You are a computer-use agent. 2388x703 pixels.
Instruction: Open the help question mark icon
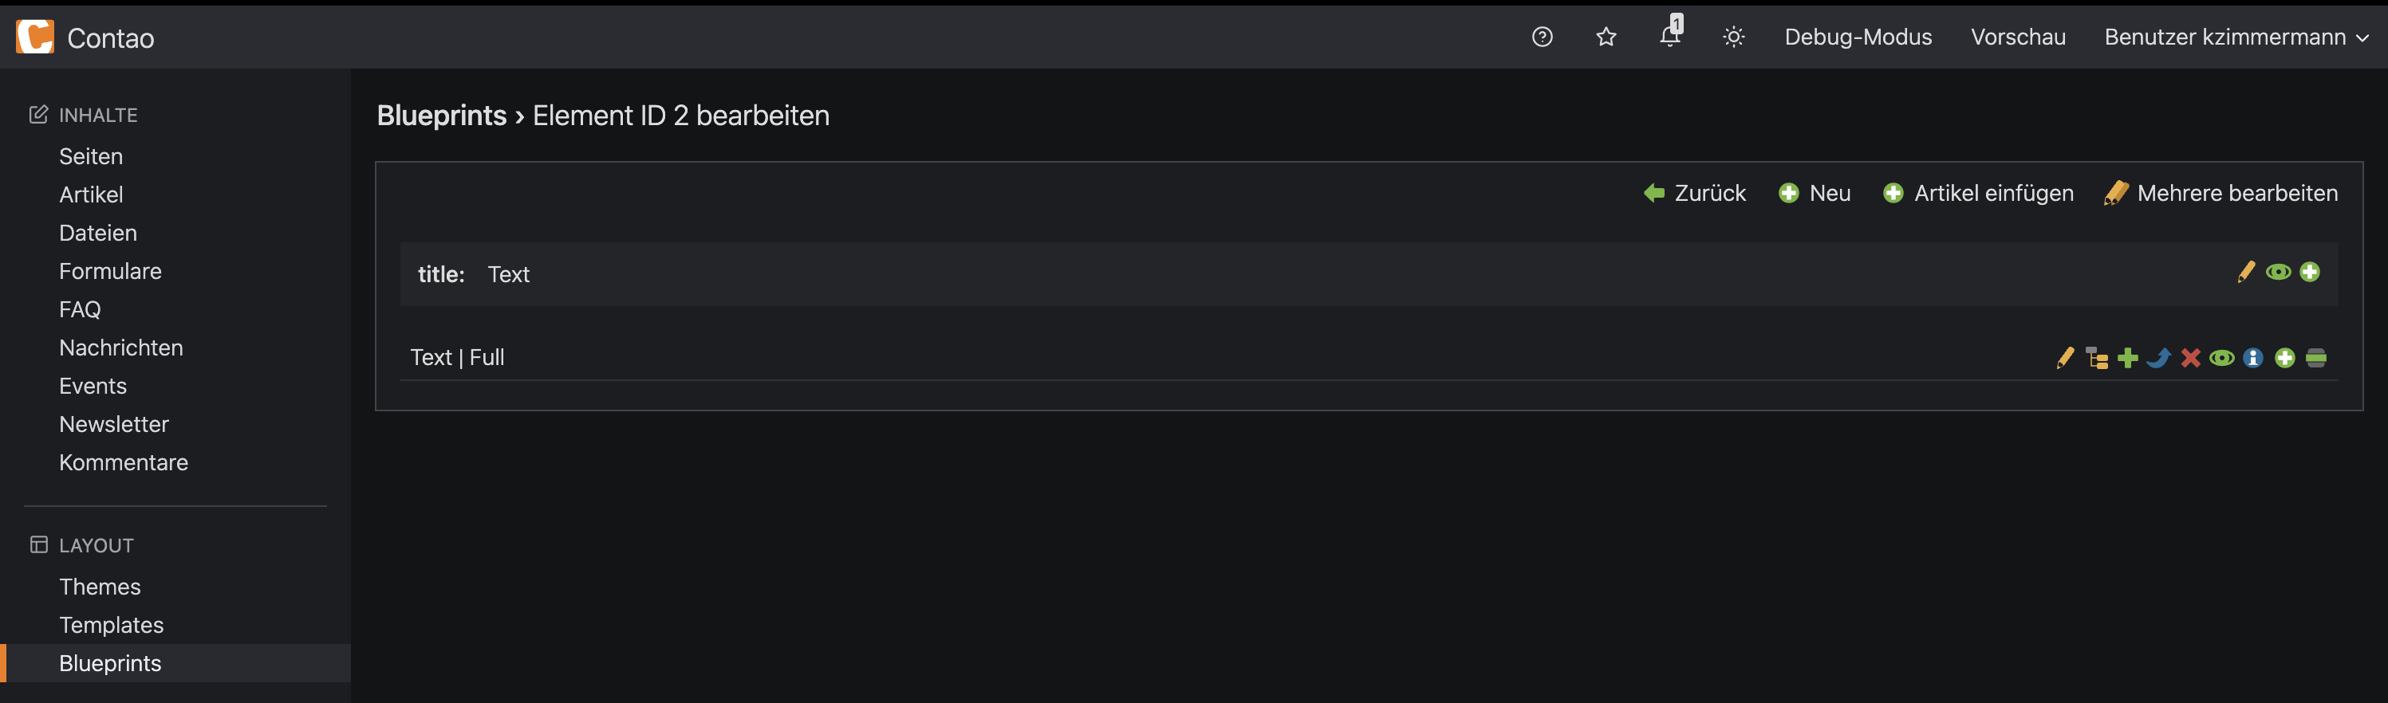1542,37
